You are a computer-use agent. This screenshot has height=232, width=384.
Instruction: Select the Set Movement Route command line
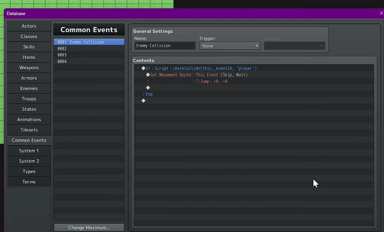click(x=197, y=75)
